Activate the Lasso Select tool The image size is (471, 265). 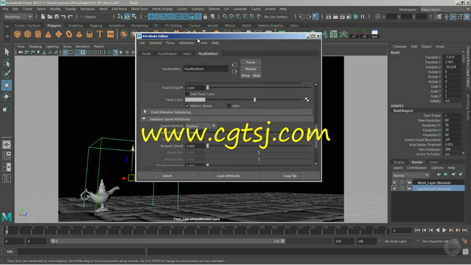tap(6, 63)
